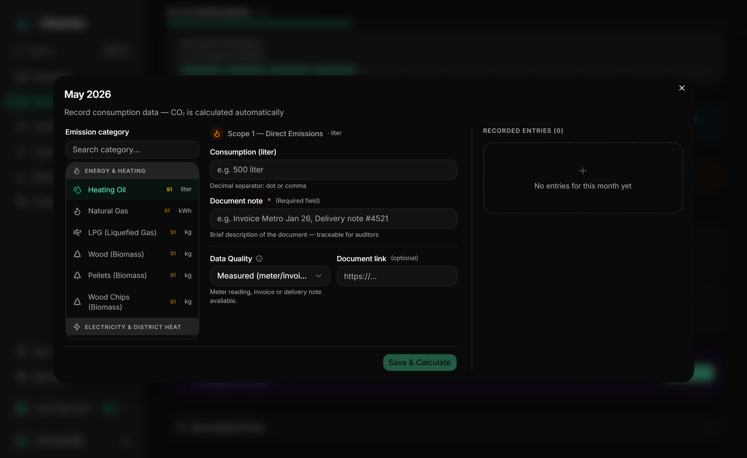Image resolution: width=747 pixels, height=458 pixels.
Task: Select Wood Chips (Biomass) category
Action: [x=132, y=302]
